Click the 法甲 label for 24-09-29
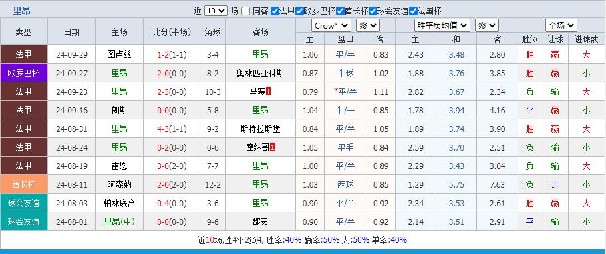The height and width of the screenshot is (254, 606). 24,55
